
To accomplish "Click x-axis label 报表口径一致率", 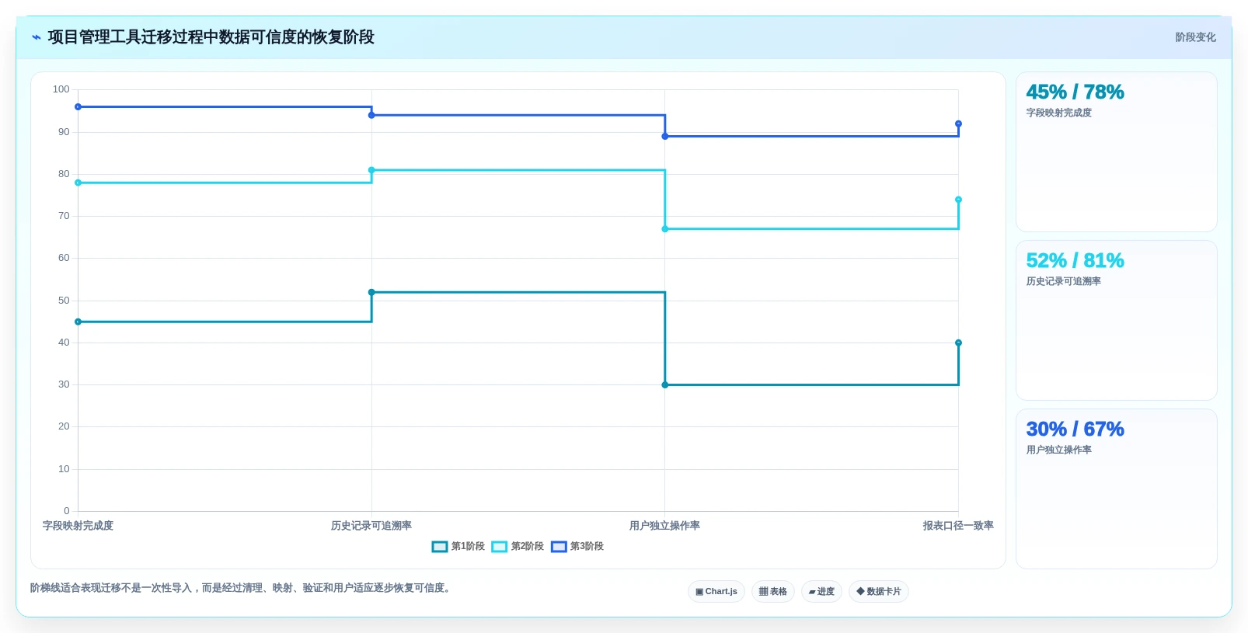I will pos(958,526).
